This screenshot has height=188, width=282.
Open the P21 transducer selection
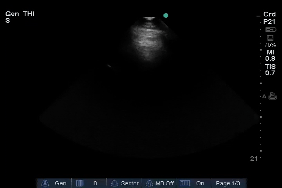click(269, 22)
